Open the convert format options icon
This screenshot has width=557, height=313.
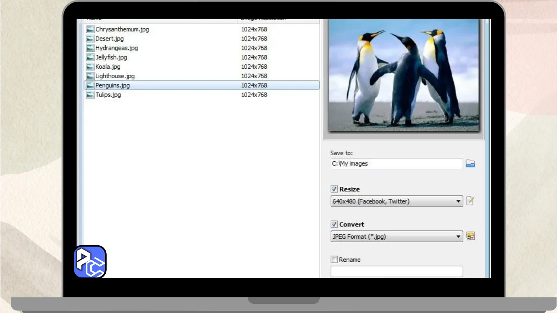click(470, 236)
